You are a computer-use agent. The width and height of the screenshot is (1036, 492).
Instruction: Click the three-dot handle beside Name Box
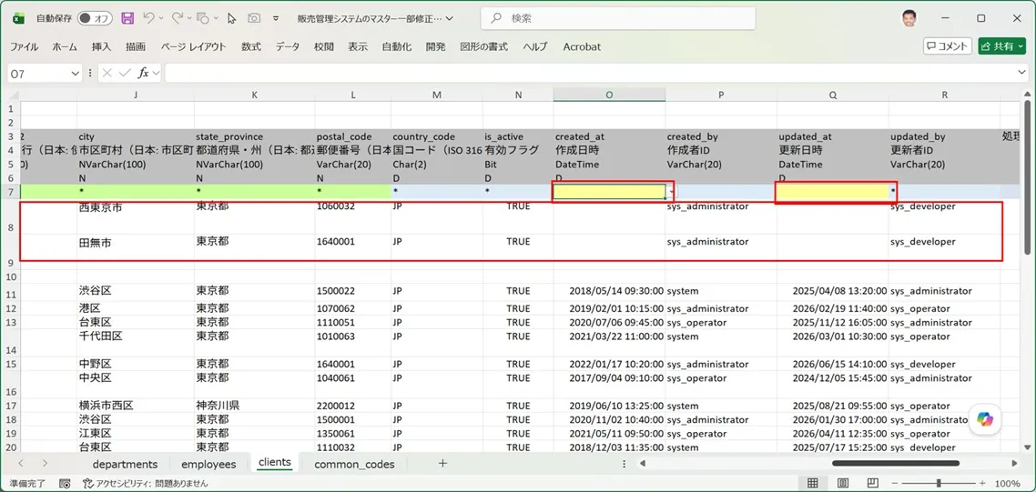coord(90,74)
